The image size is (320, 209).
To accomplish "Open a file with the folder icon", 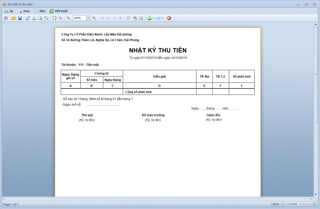I will 14,18.
